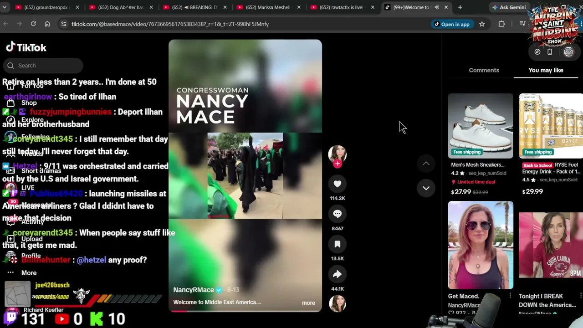The height and width of the screenshot is (328, 583).
Task: Open the browser extensions puzzle icon
Action: coord(501,24)
